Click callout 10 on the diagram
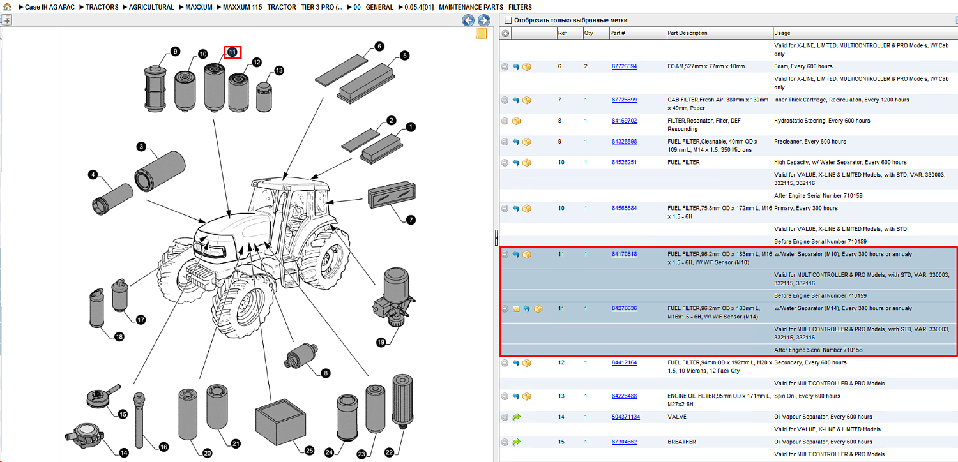The height and width of the screenshot is (462, 958). [202, 54]
